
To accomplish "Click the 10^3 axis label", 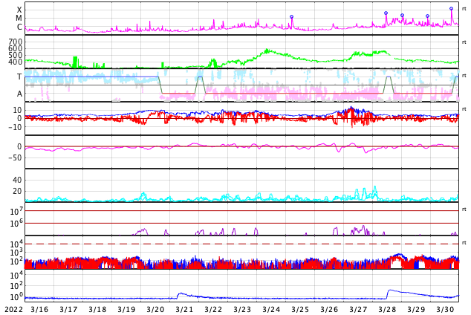I will 16,253.
